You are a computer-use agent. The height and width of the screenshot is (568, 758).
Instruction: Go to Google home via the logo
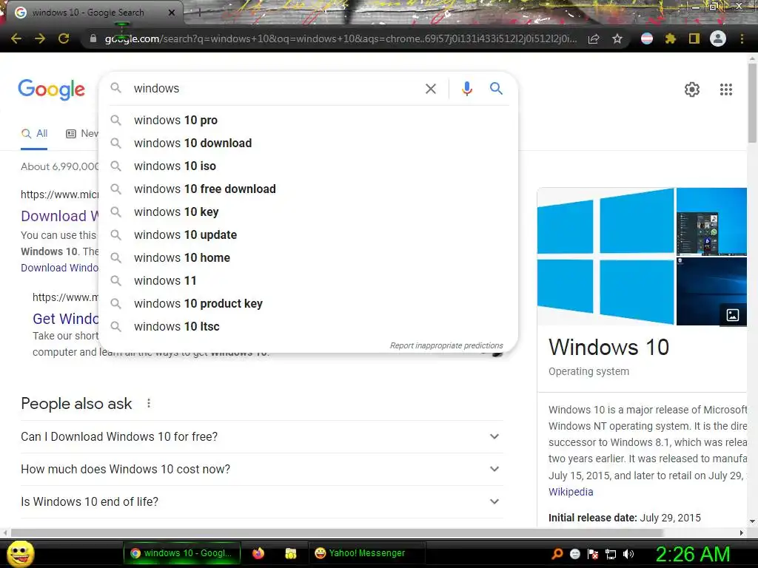pyautogui.click(x=52, y=89)
